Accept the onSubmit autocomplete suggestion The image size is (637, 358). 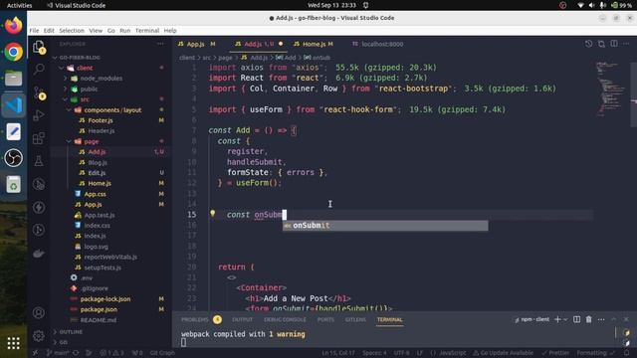coord(385,226)
